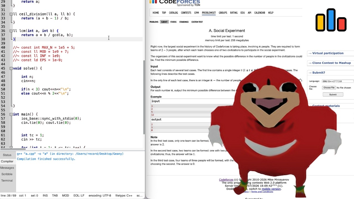Switch to the Scribble tab

tap(7, 174)
